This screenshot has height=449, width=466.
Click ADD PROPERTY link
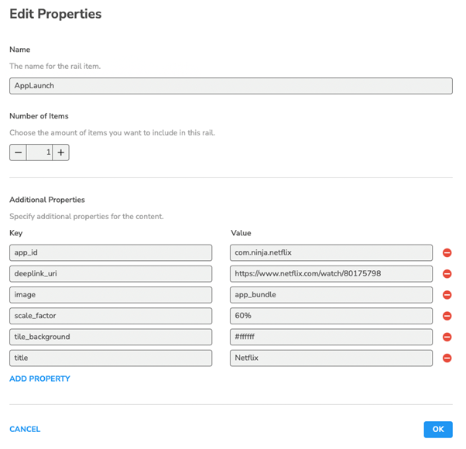(x=39, y=379)
